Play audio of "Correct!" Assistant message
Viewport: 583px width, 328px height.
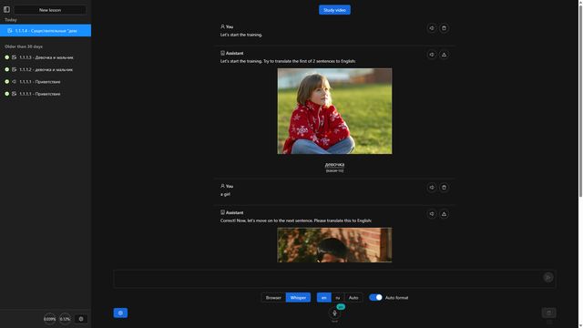tap(431, 214)
